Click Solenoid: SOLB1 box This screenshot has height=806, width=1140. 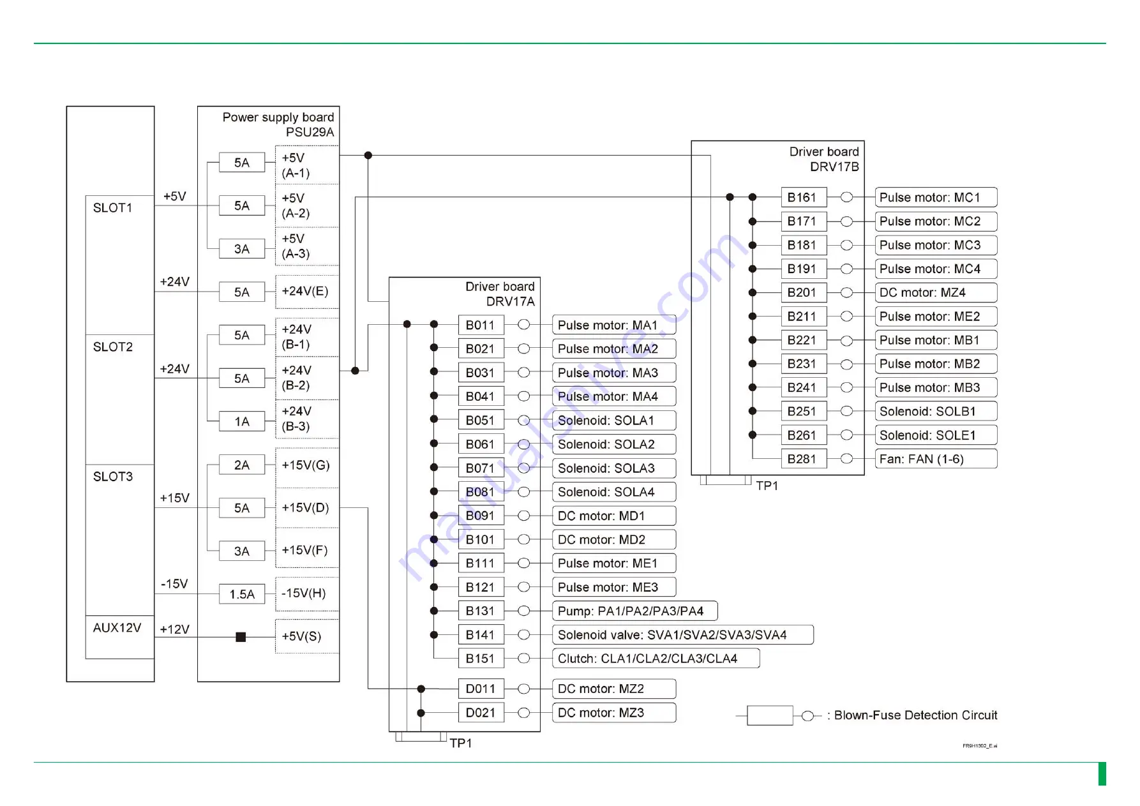(936, 411)
